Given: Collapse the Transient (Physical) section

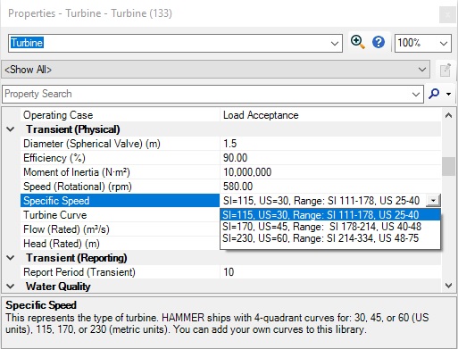Looking at the screenshot, I should point(11,129).
